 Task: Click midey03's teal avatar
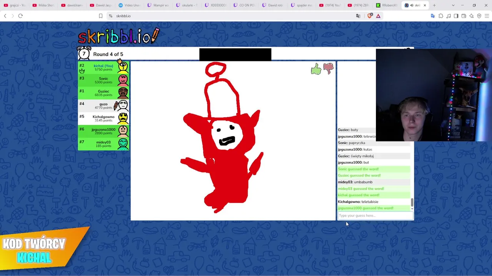click(x=123, y=143)
